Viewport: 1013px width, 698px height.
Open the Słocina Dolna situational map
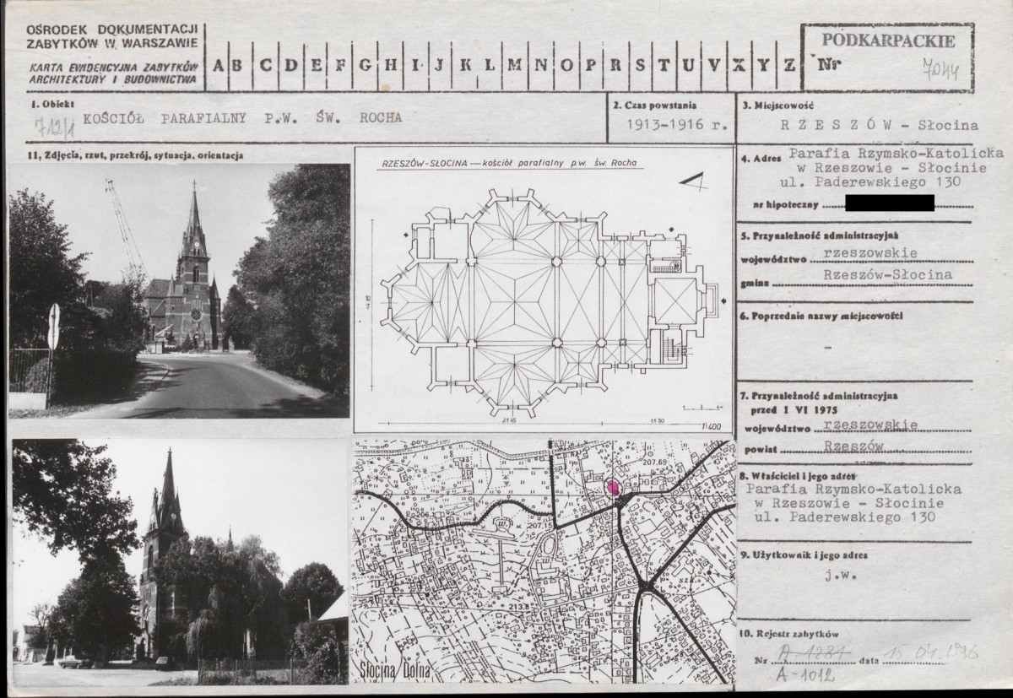[x=544, y=560]
